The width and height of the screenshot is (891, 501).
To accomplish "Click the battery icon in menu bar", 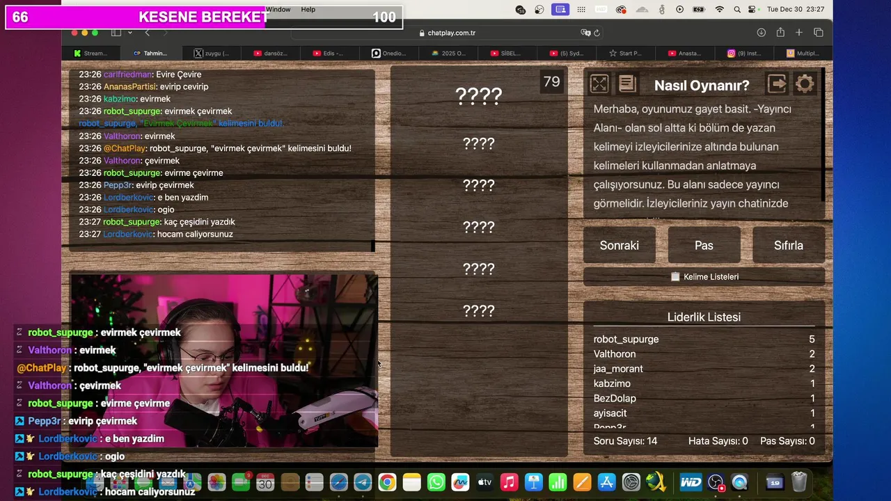I will [700, 10].
